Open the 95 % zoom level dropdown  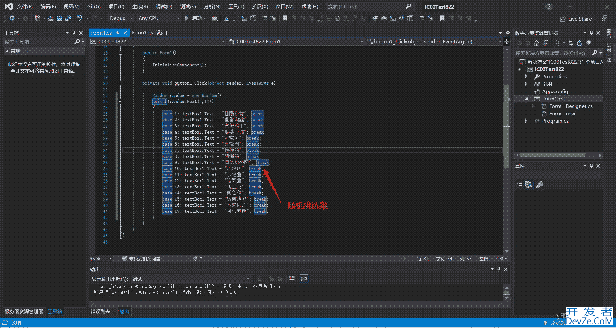point(101,258)
